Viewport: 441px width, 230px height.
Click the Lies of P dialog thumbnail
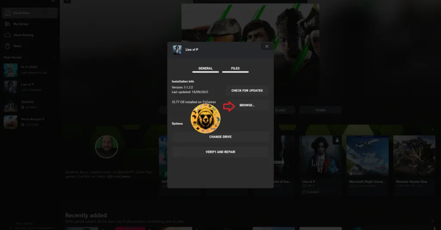coord(177,50)
